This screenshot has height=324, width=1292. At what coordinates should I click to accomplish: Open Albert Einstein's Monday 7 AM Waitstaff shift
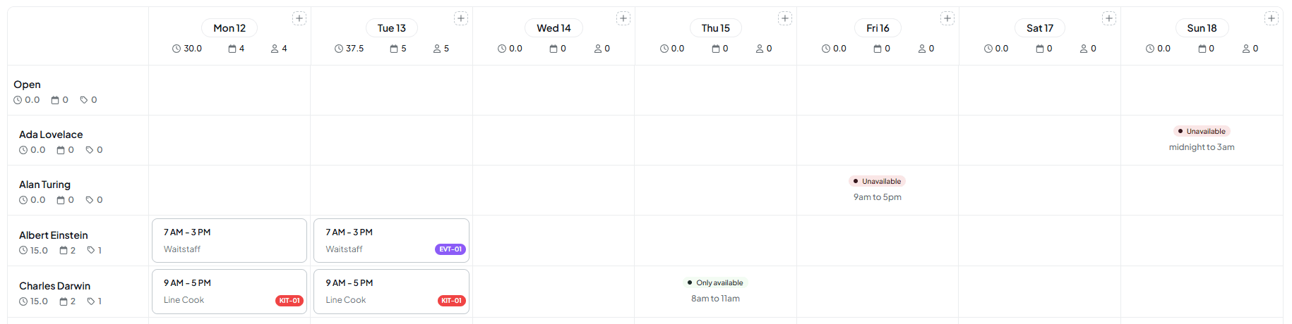229,240
